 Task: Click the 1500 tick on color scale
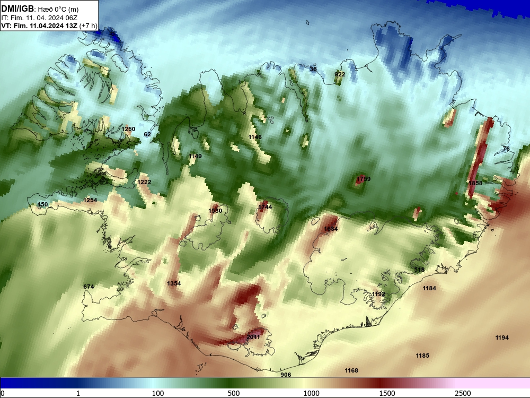pos(387,393)
